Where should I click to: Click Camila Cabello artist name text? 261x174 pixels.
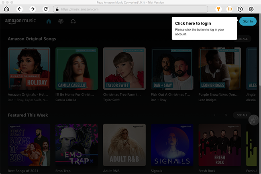tap(66, 100)
